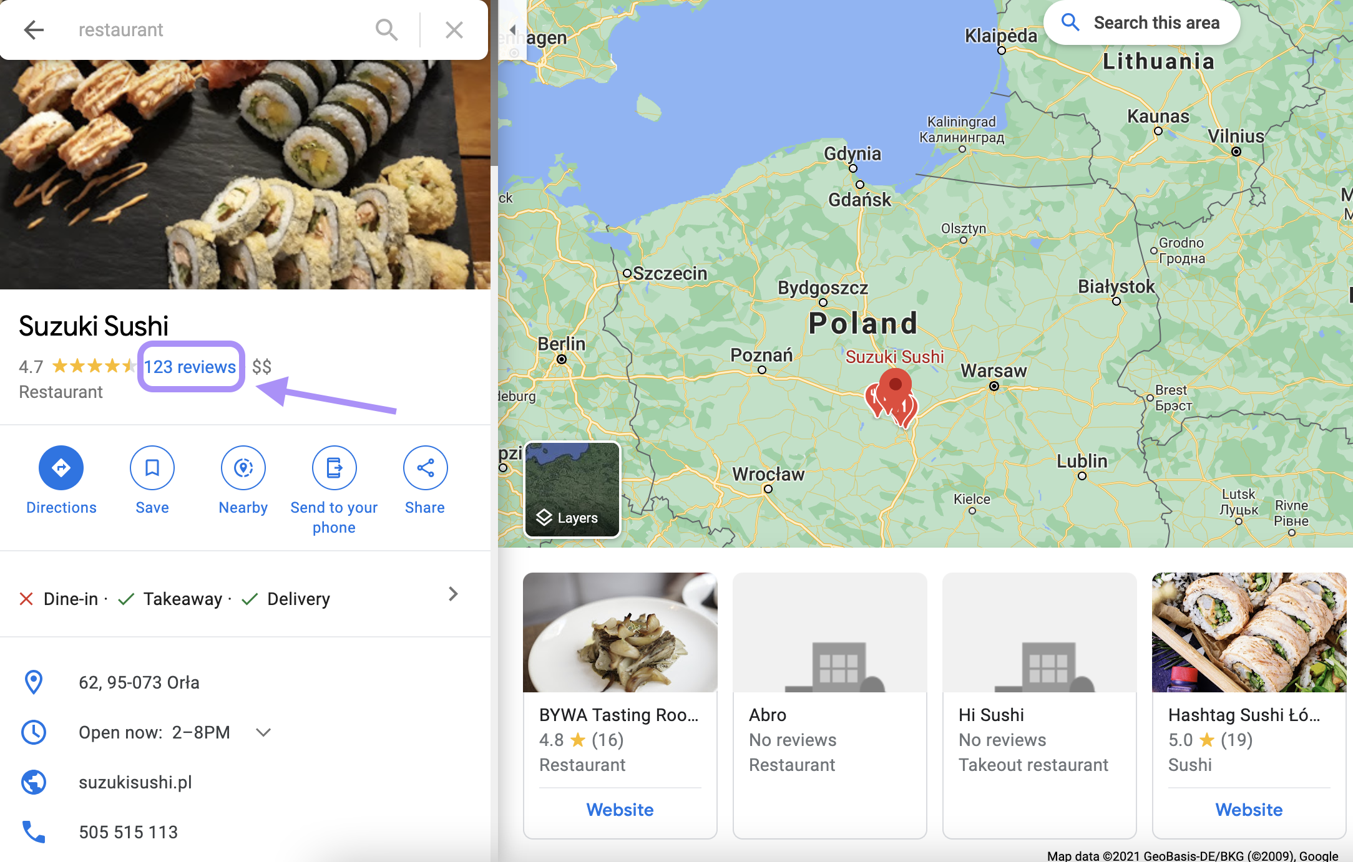Screen dimensions: 1353x862
Task: Find places Nearby Suzuki Sushi
Action: (243, 480)
